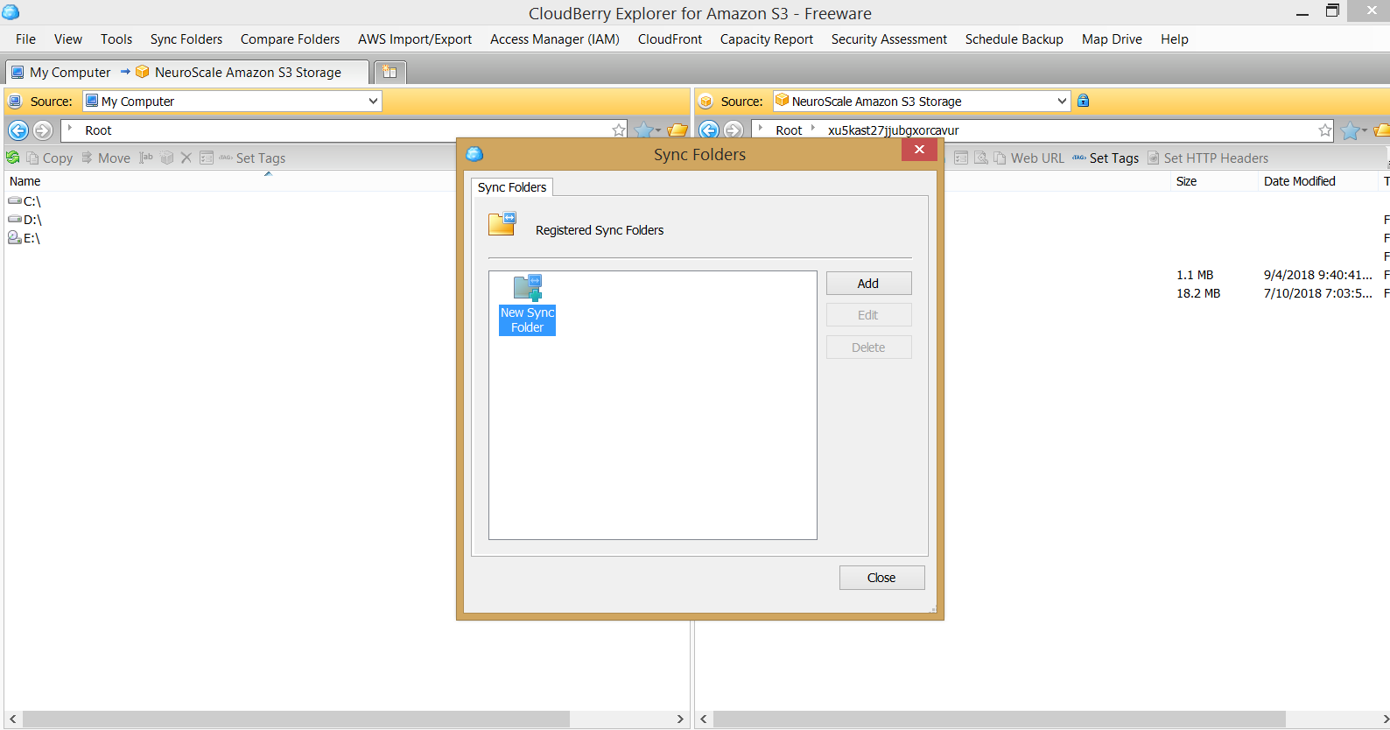1390x730 pixels.
Task: Click Set HTTP Headers icon in right toolbar
Action: click(x=1154, y=158)
